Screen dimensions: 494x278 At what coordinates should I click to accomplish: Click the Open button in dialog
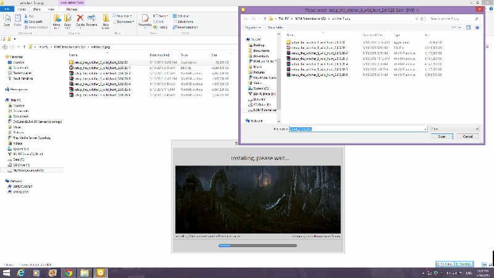click(442, 137)
